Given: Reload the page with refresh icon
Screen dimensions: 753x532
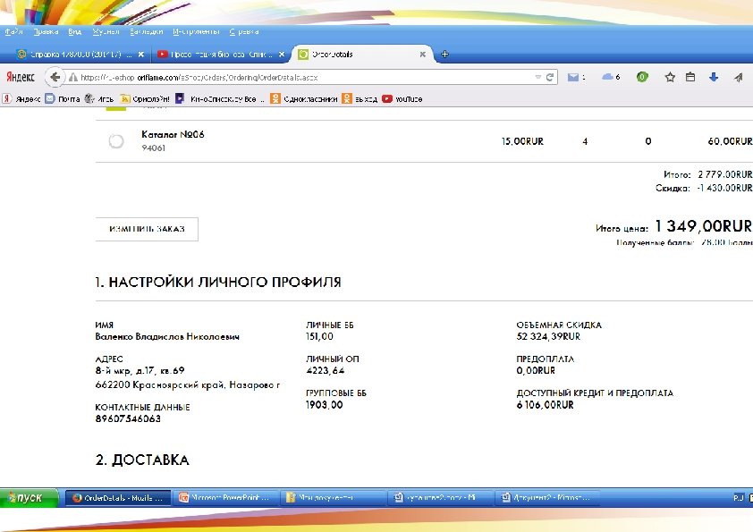Looking at the screenshot, I should click(x=550, y=77).
